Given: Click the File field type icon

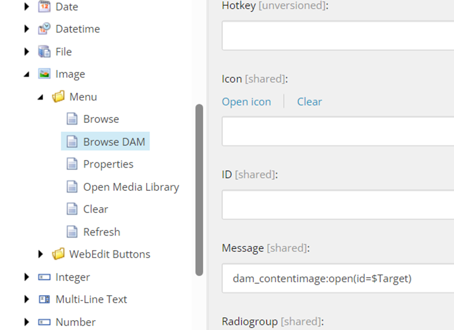Looking at the screenshot, I should point(44,52).
